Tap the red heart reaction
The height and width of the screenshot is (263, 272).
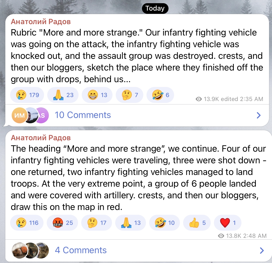pyautogui.click(x=227, y=223)
